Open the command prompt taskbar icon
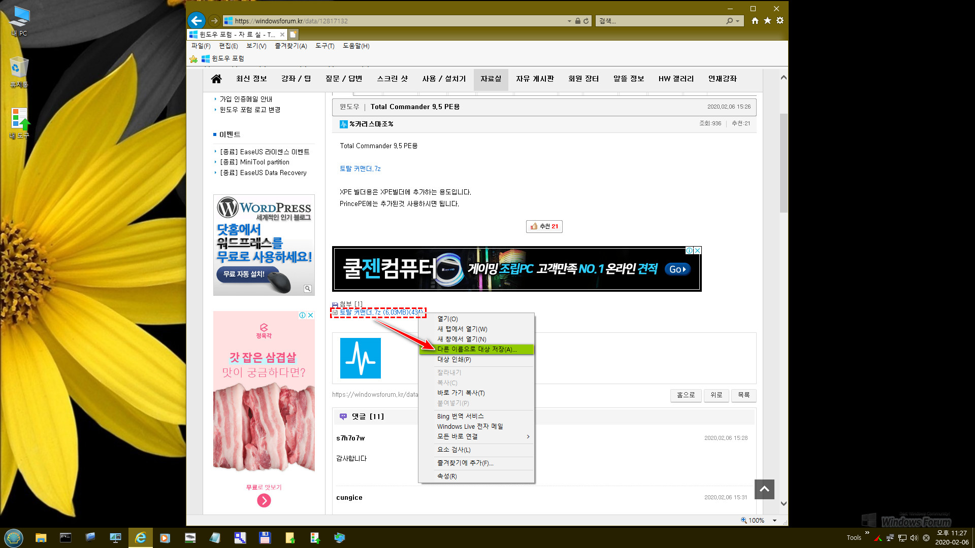This screenshot has height=548, width=975. click(x=66, y=538)
